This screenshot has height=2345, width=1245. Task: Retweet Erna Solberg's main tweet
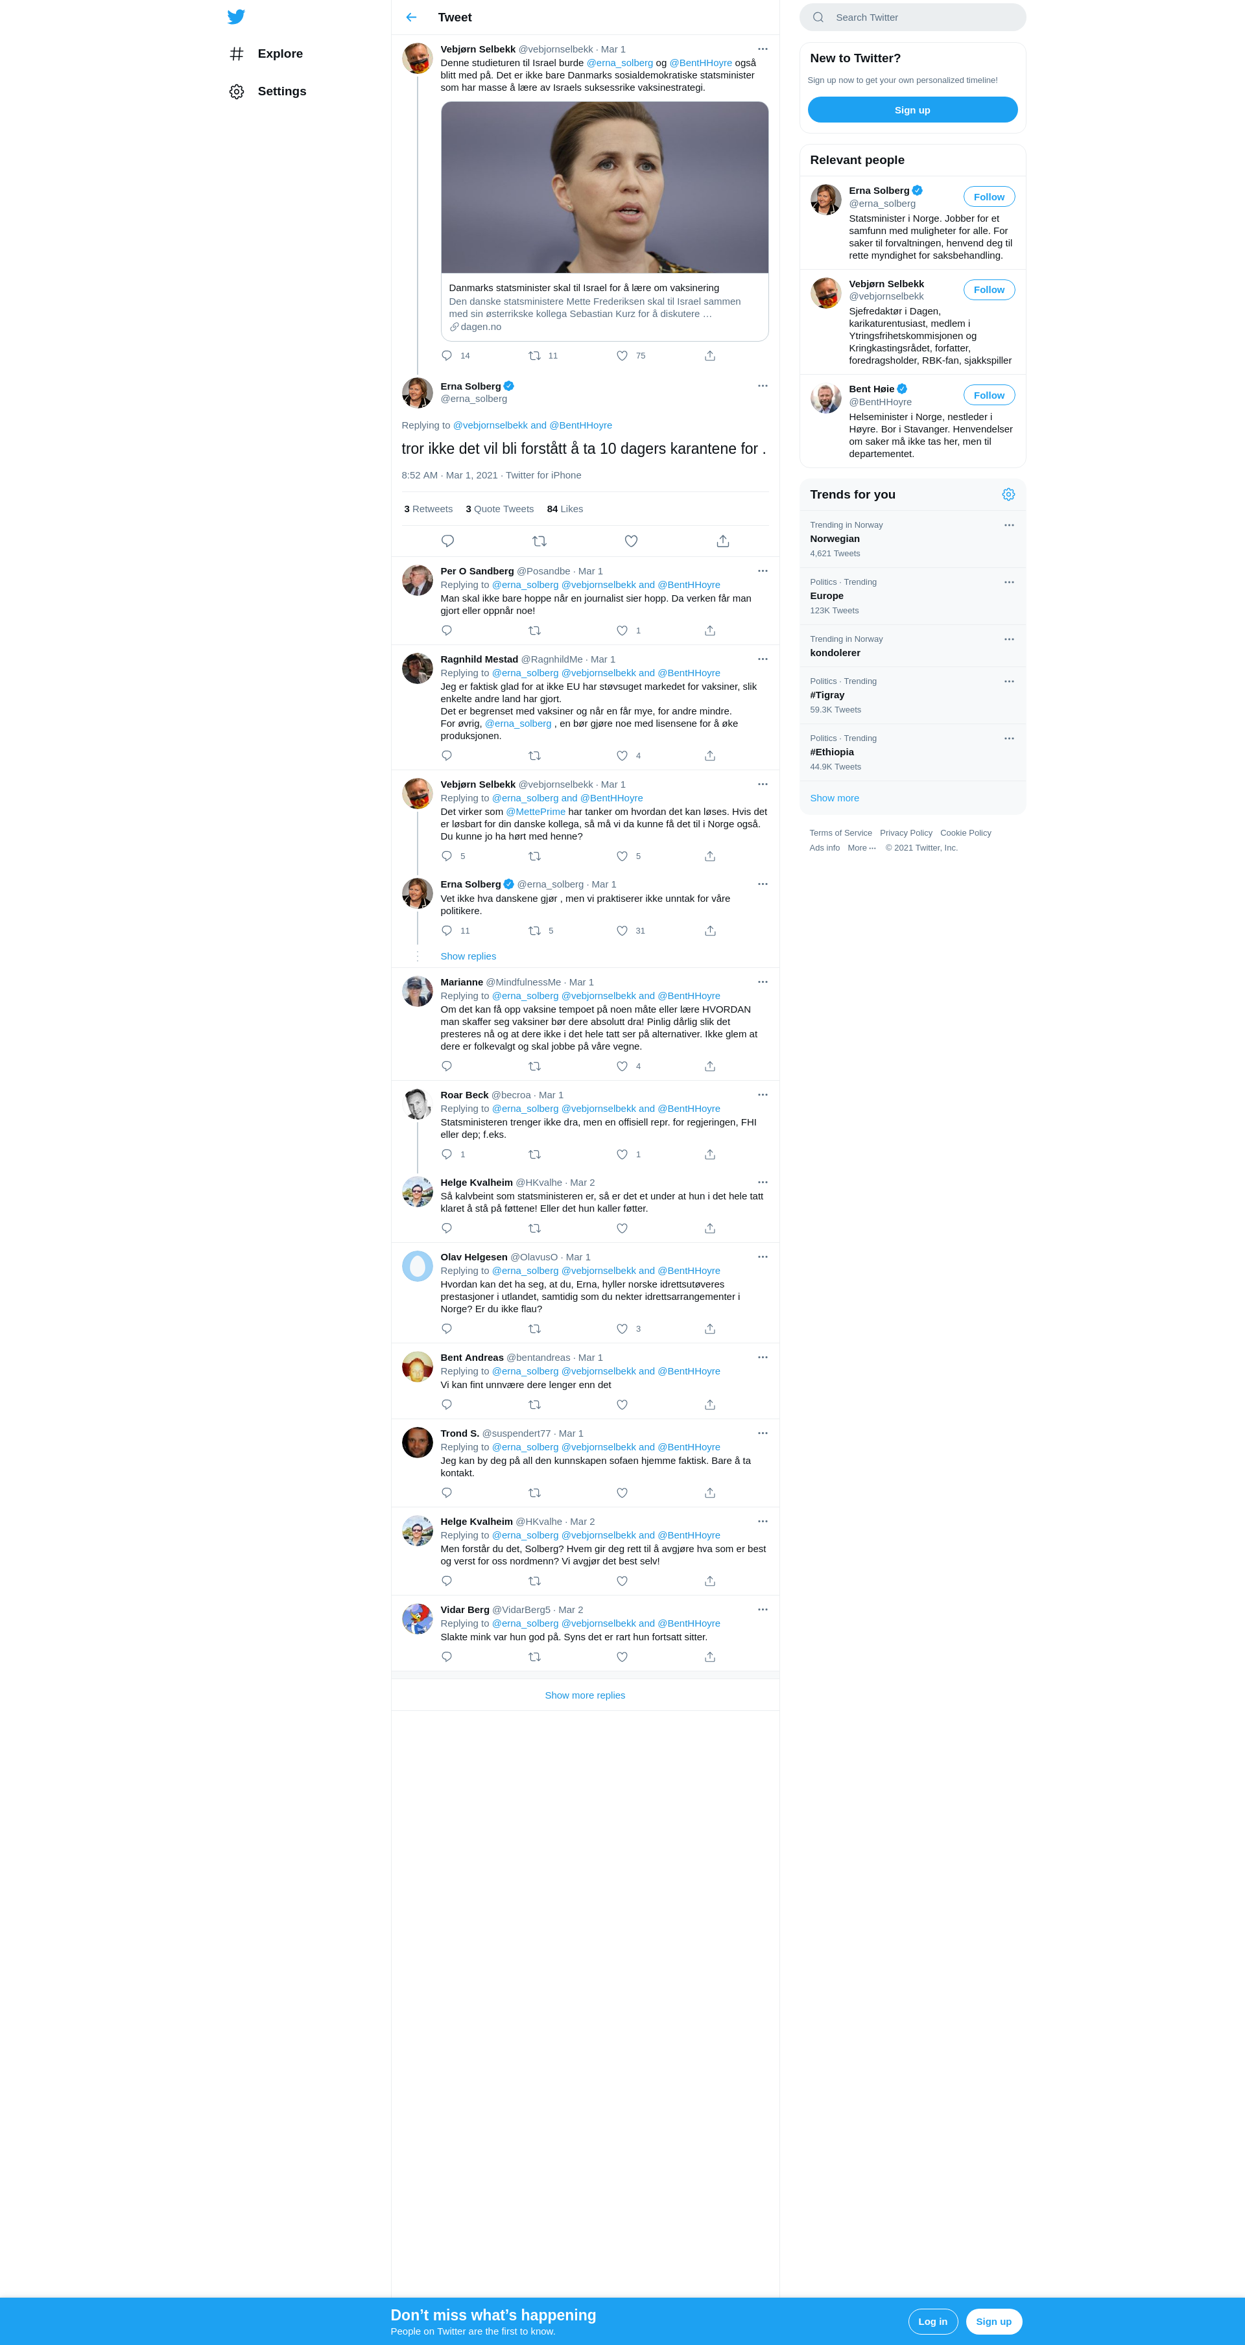coord(539,541)
